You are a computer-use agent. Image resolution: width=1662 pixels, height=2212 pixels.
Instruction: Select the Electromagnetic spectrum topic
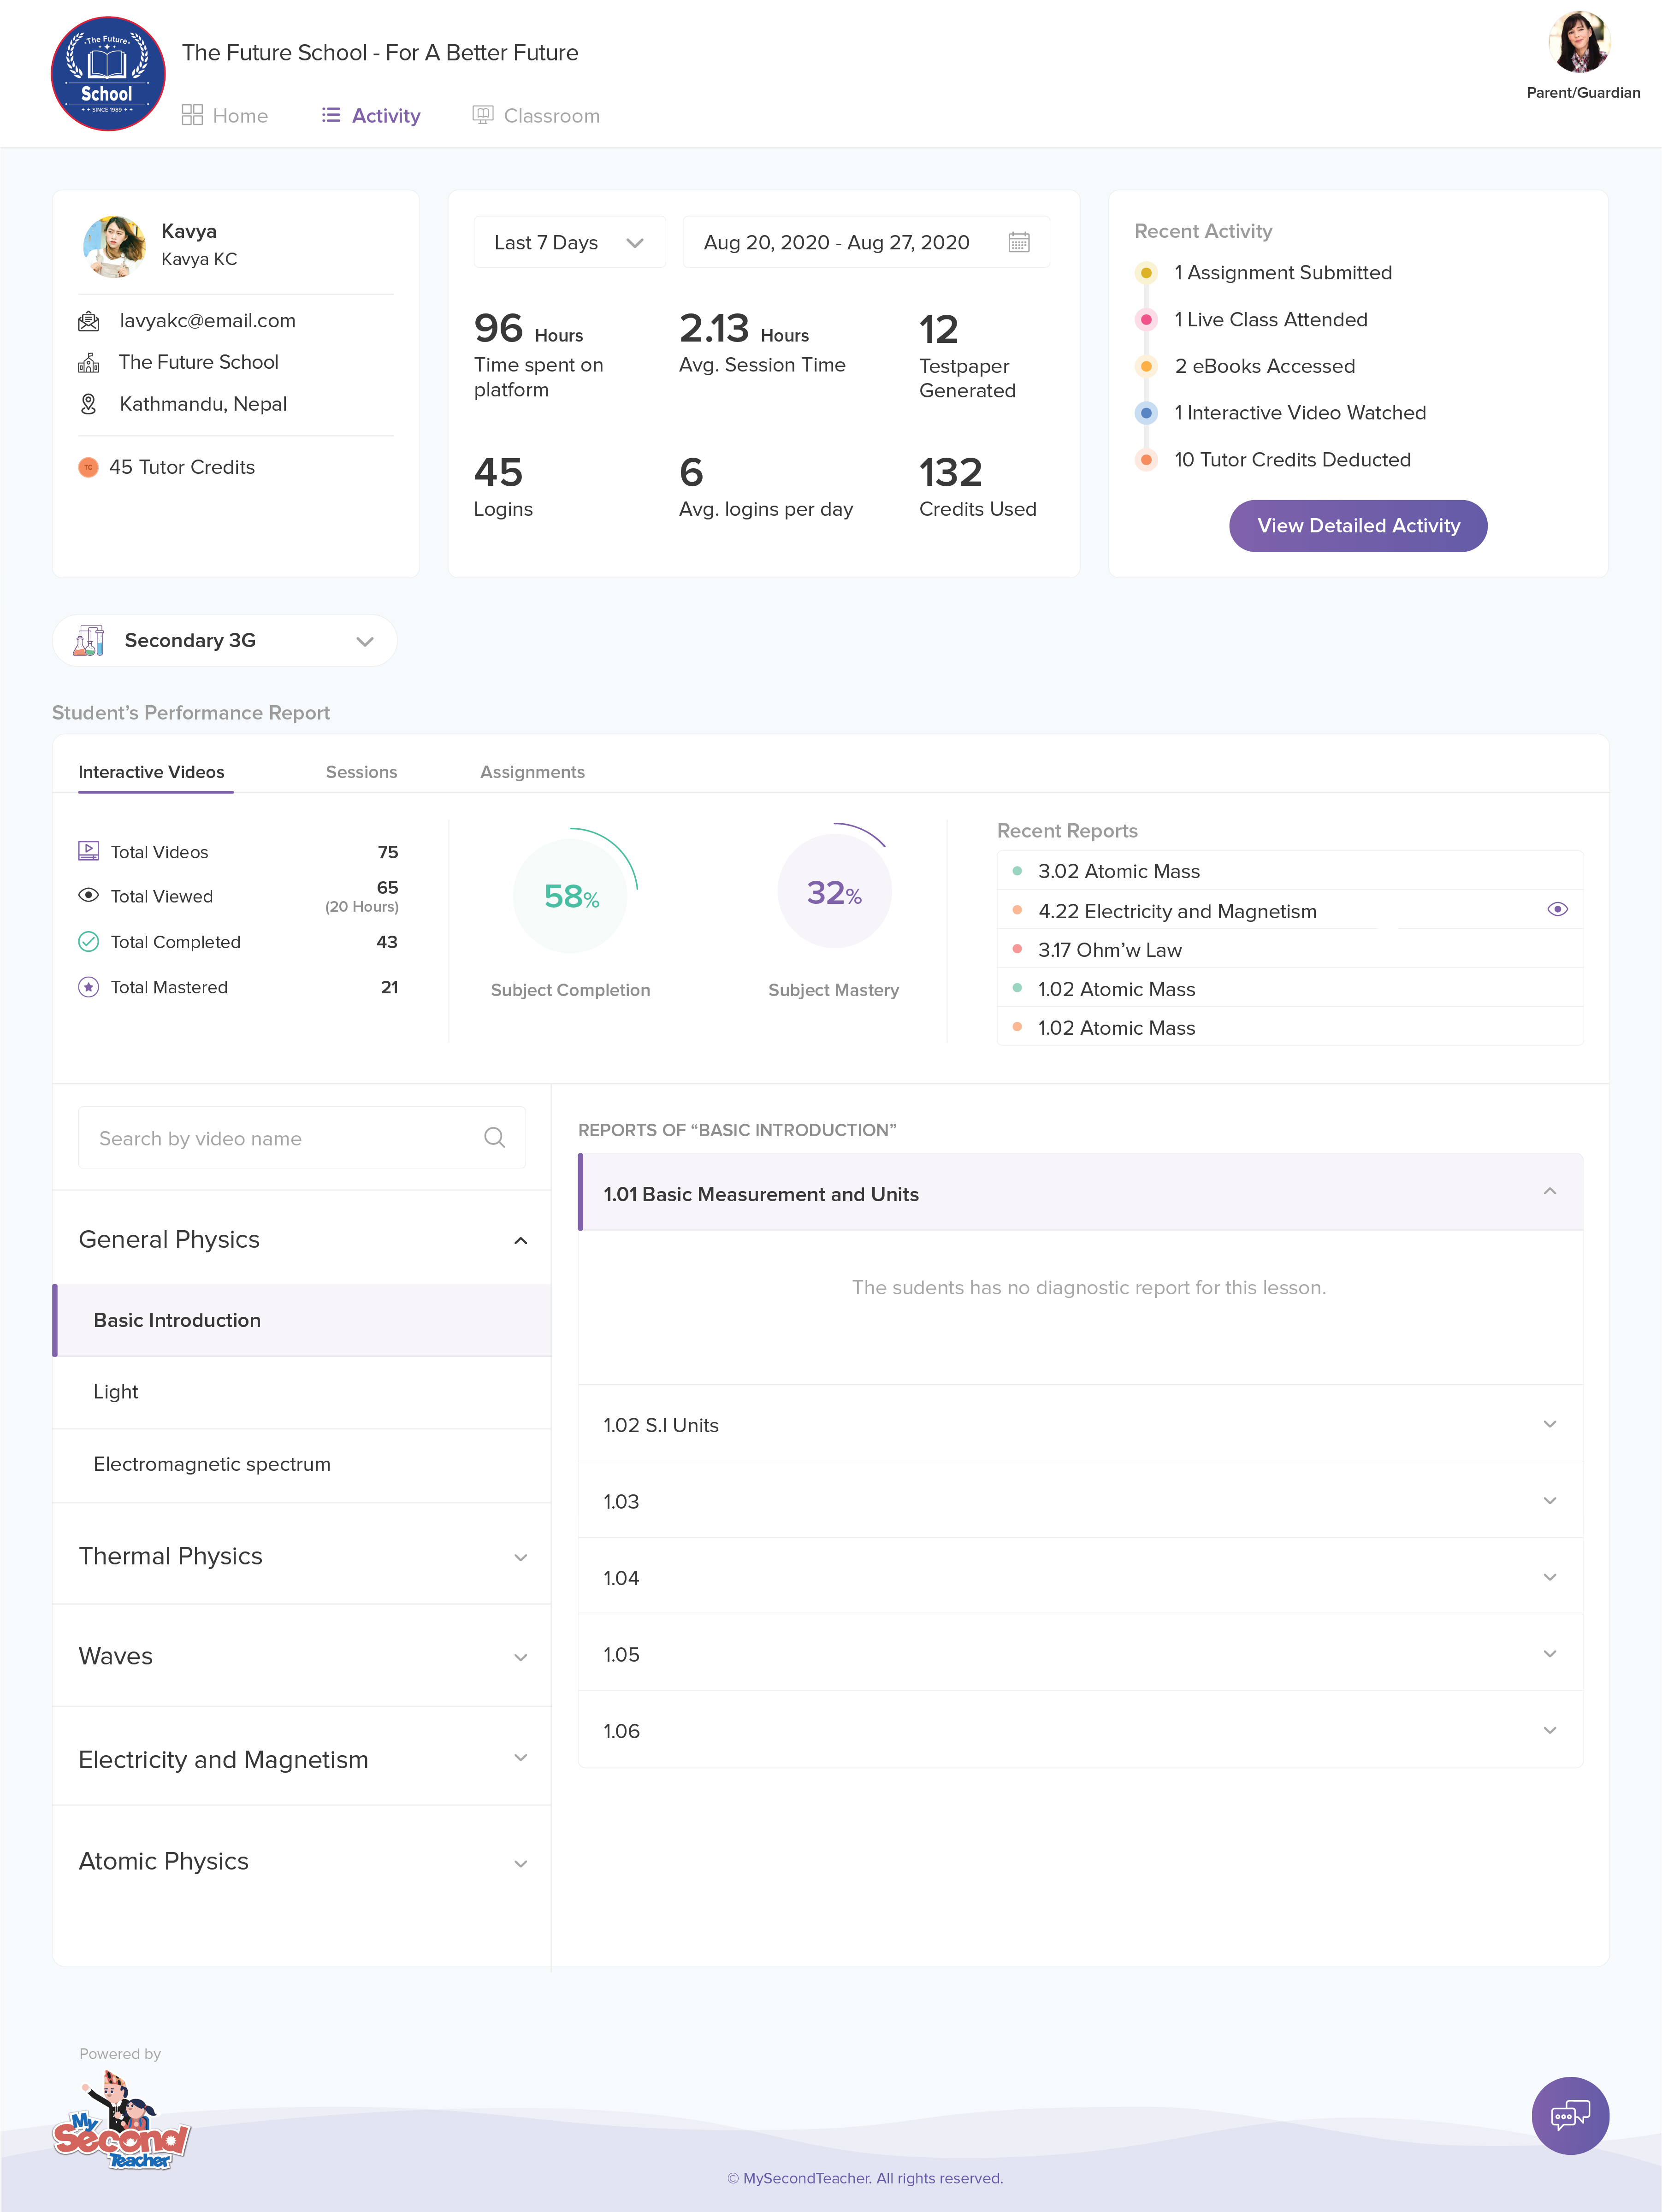pos(302,1464)
